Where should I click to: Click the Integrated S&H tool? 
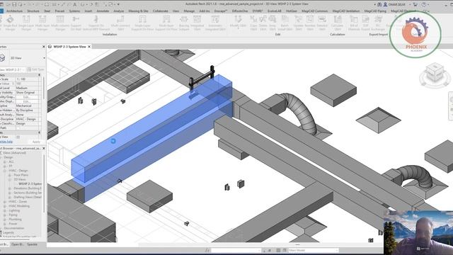197,23
